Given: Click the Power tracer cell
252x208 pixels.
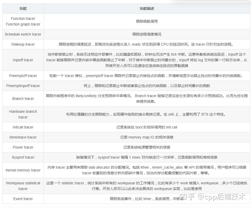Looking at the screenshot, I should pyautogui.click(x=23, y=147).
